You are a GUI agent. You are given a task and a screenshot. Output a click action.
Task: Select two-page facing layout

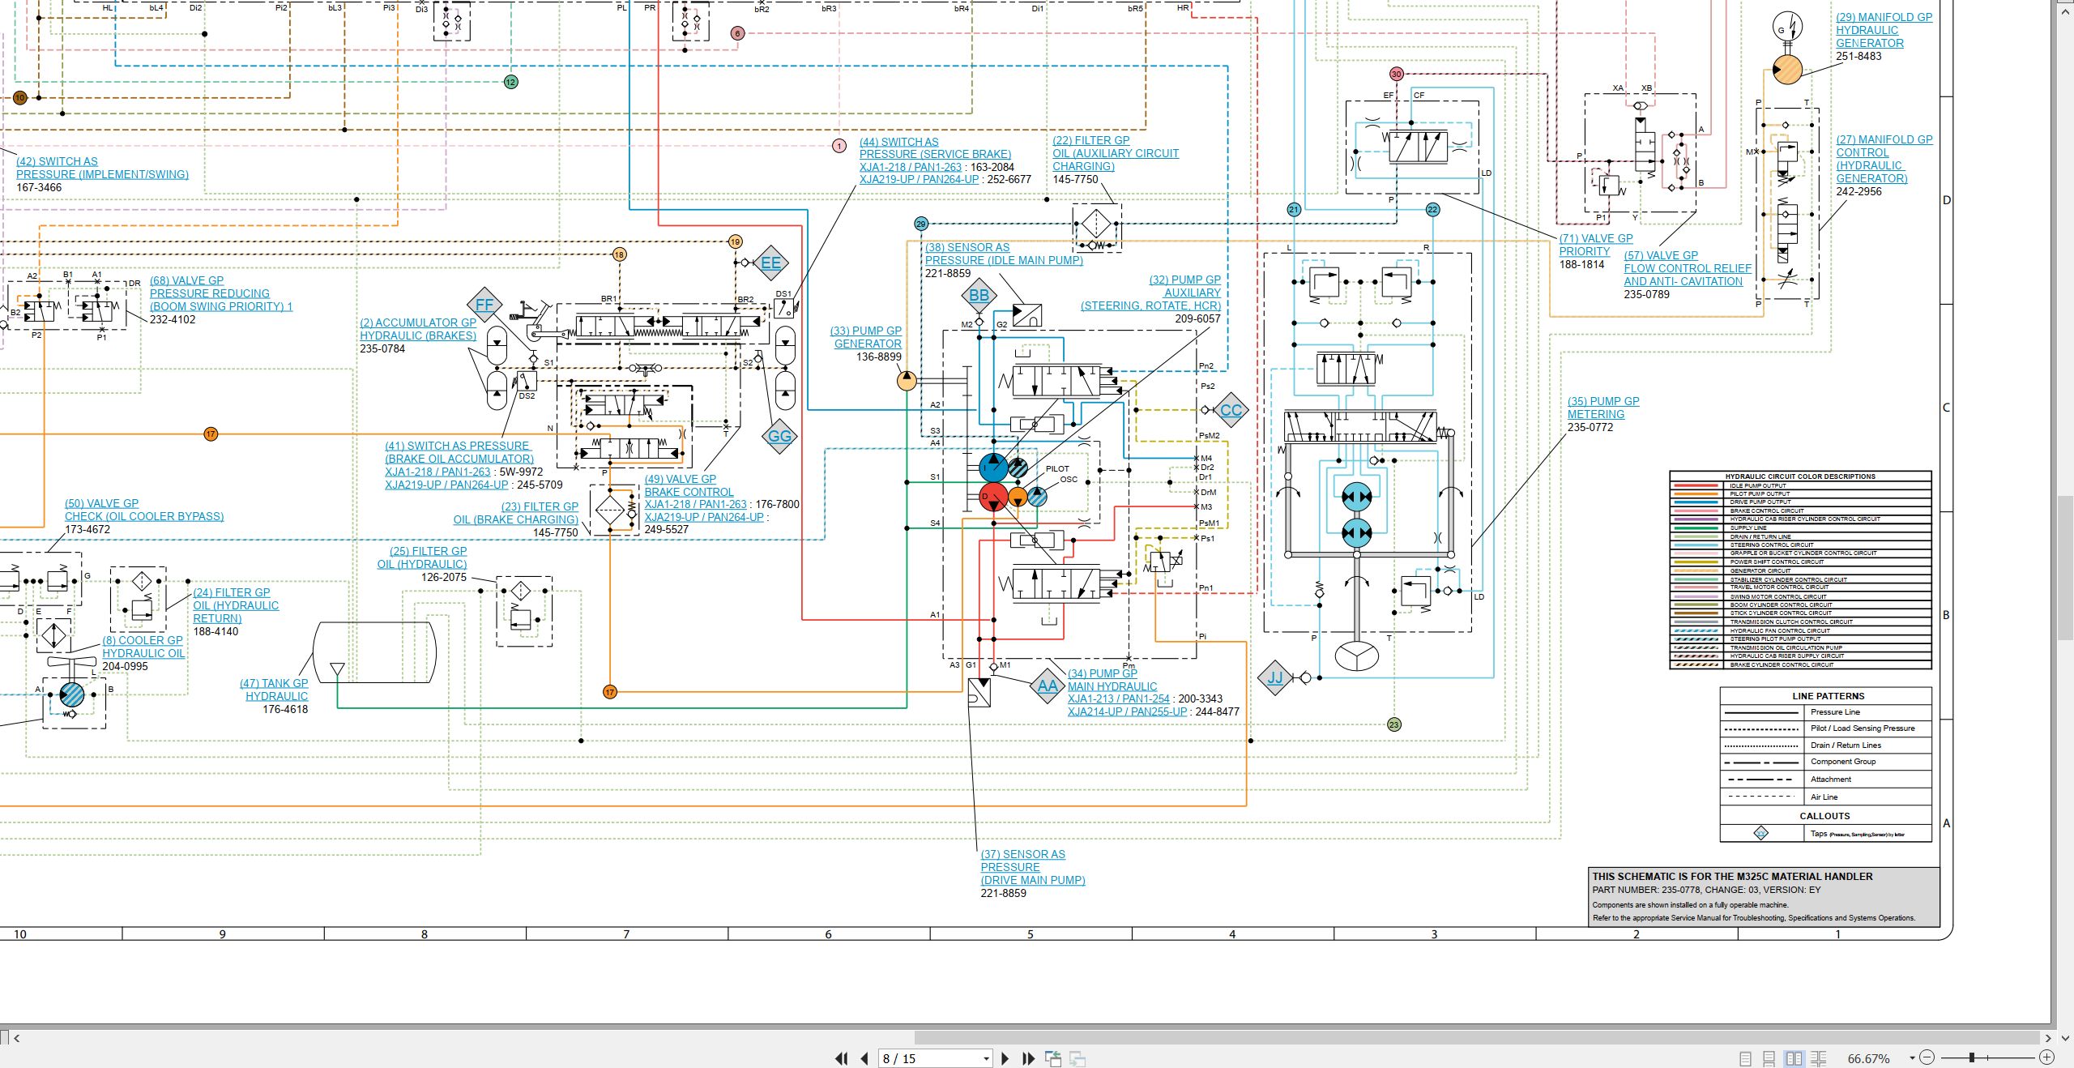coord(1794,1058)
